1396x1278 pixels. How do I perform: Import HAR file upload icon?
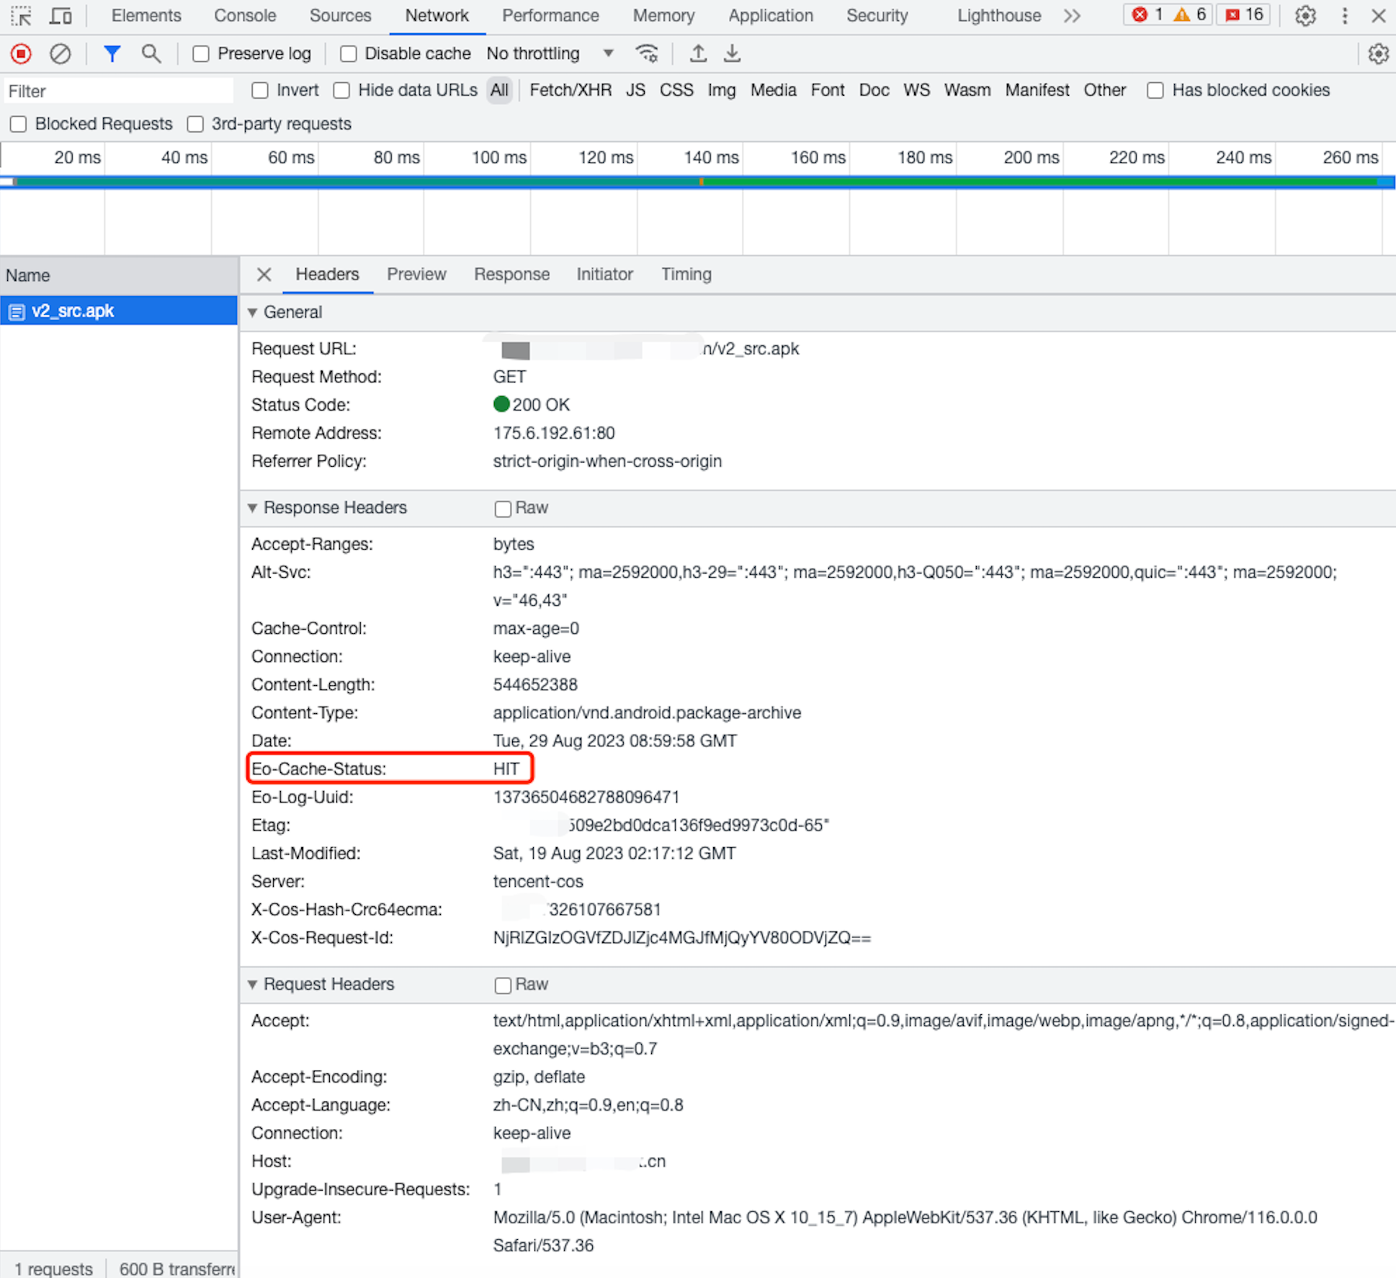coord(697,54)
